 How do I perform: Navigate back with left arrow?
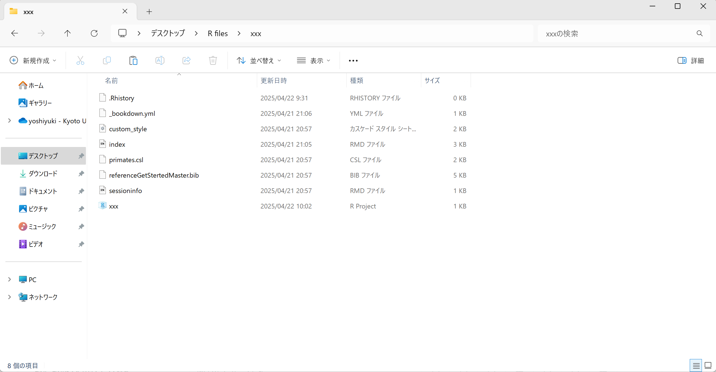click(14, 34)
